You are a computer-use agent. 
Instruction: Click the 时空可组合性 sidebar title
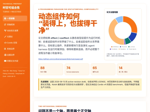(11, 8)
